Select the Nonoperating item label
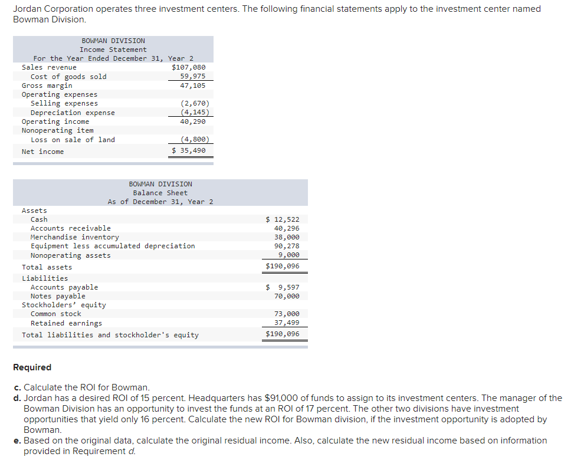 [x=57, y=130]
